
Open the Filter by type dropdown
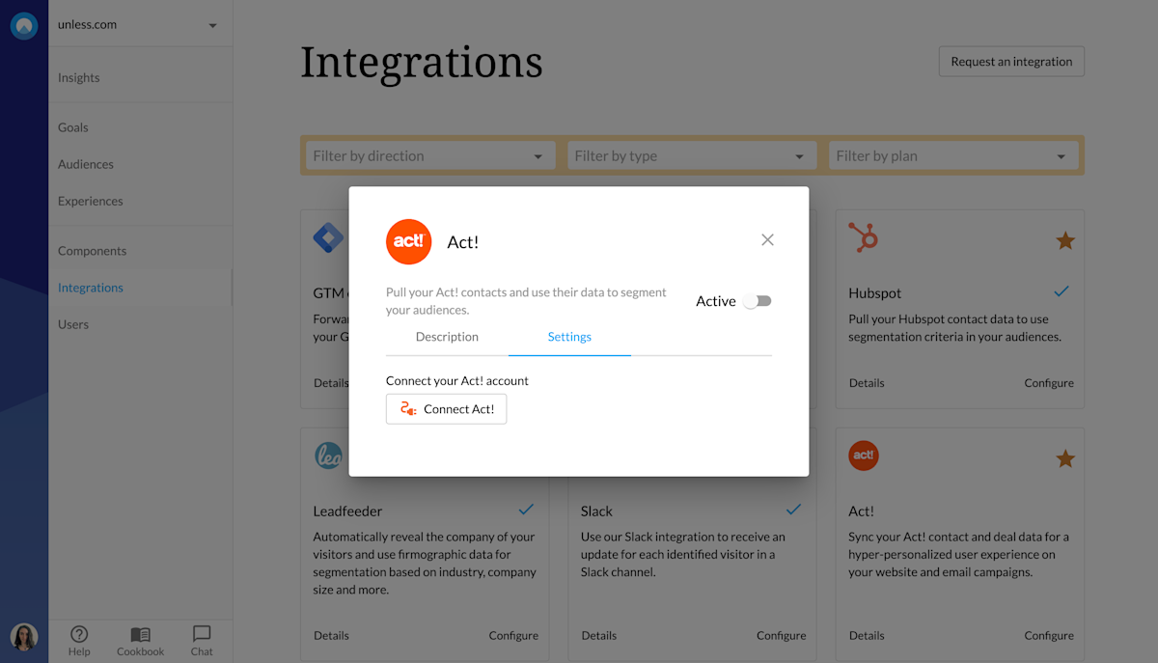tap(692, 155)
